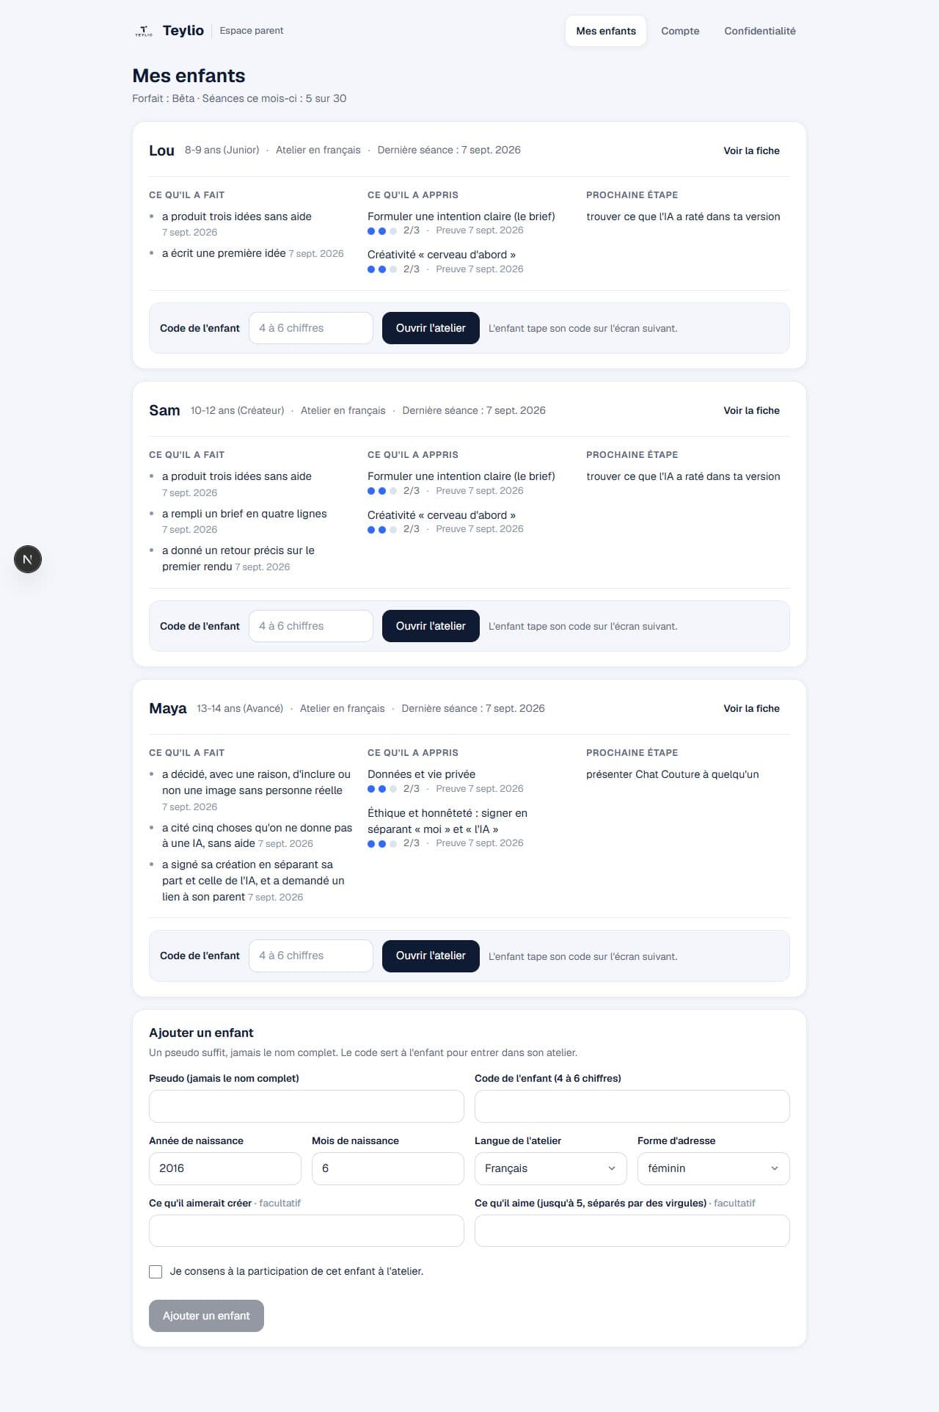Click the round N badge icon
Viewport: 939px width, 1412px height.
28,559
